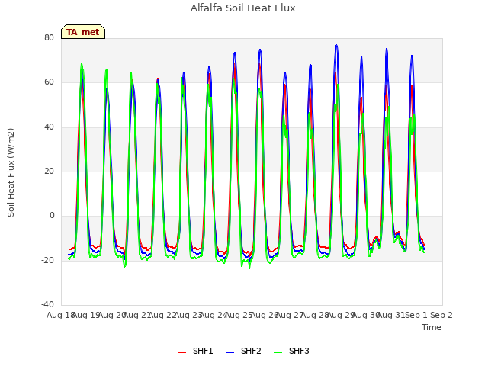This screenshot has height=366, width=488.
Task: Click the x-axis label Aug 23
Action: click(x=188, y=315)
